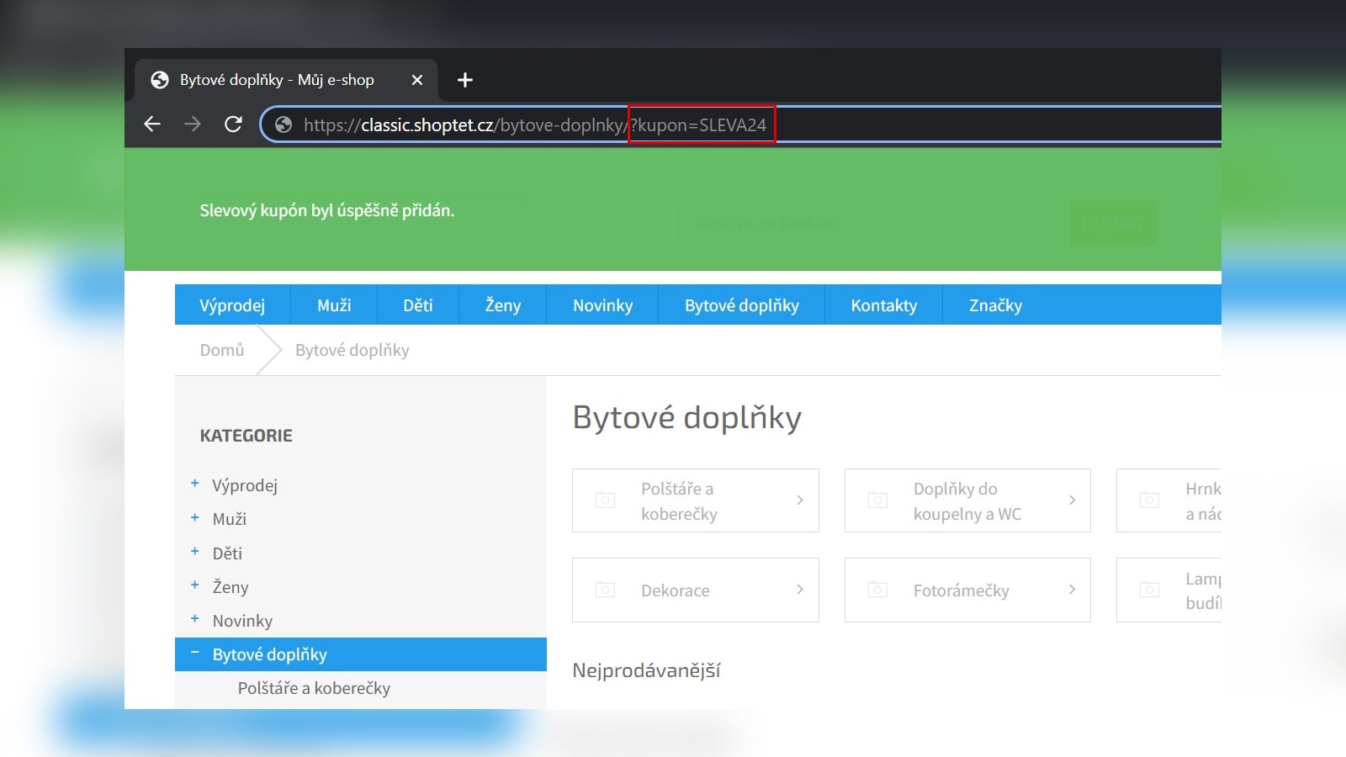
Task: Close the Bytové doplňky browser tab
Action: point(416,80)
